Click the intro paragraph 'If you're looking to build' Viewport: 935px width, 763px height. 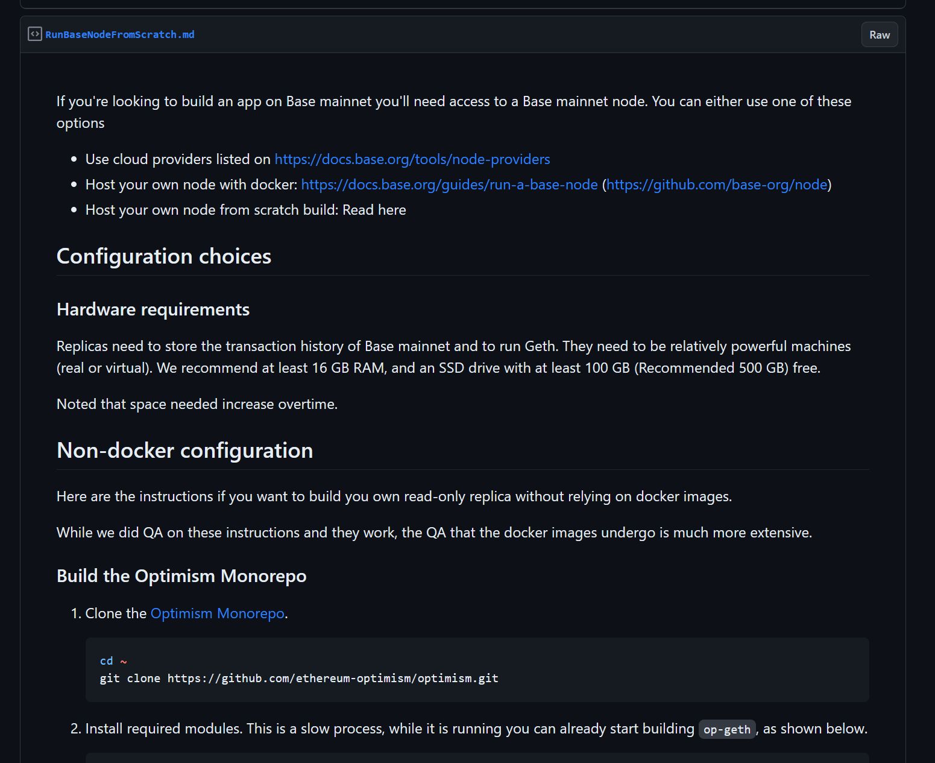(454, 112)
